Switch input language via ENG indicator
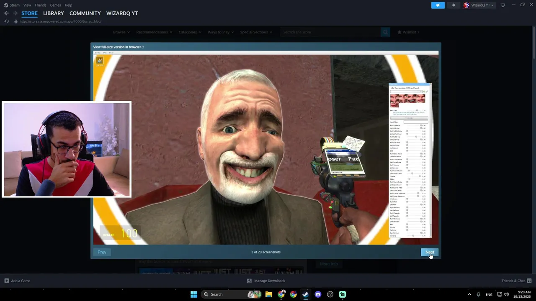The width and height of the screenshot is (536, 301). coord(489,295)
